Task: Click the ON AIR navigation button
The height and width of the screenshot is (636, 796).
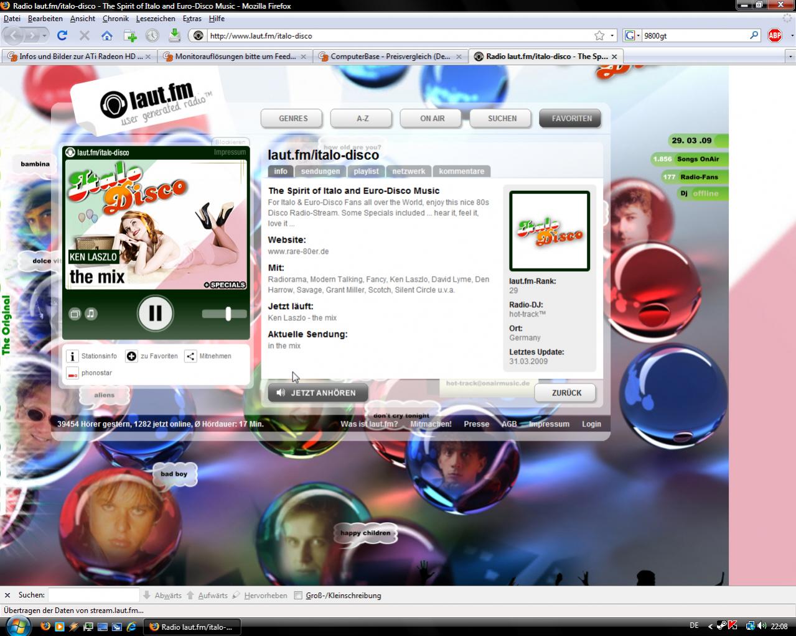Action: [432, 118]
